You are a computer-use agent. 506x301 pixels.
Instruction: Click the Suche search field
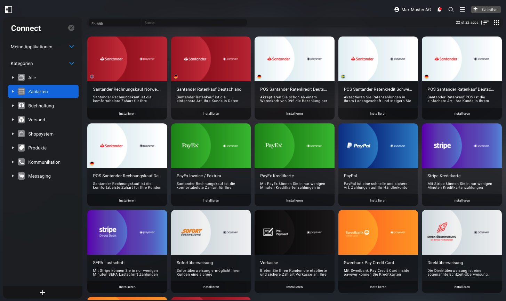pos(194,23)
